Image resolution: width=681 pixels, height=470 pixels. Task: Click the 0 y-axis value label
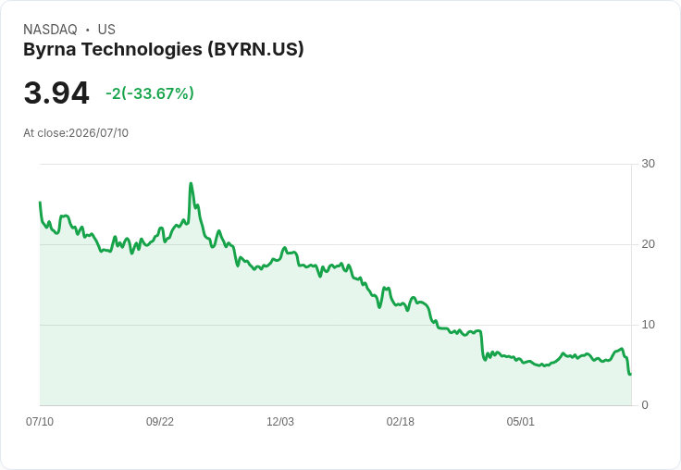click(x=645, y=405)
